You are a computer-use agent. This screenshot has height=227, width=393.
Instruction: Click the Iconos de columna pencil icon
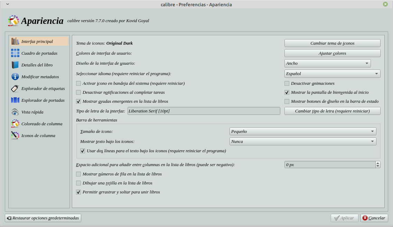15,136
